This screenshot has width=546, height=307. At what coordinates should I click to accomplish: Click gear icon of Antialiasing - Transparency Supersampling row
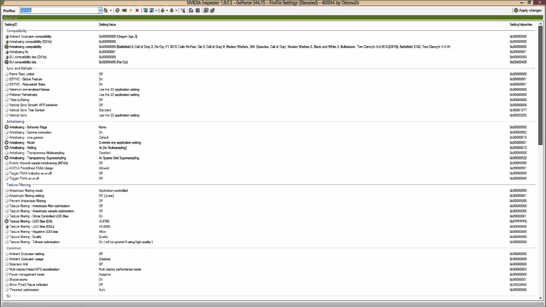[6, 158]
